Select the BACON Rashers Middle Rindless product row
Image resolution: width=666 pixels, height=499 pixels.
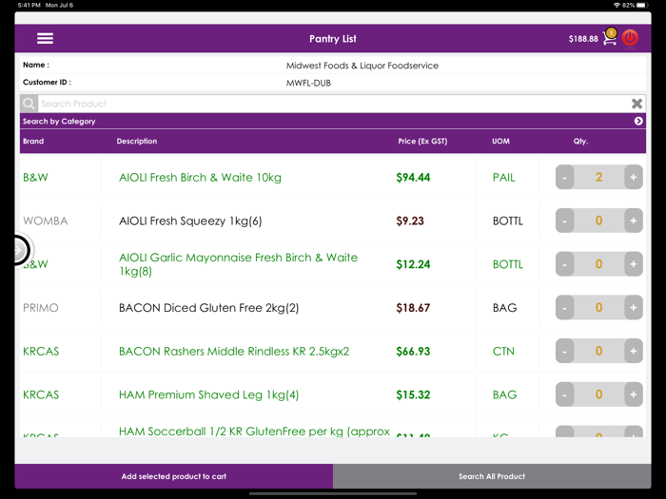point(234,352)
